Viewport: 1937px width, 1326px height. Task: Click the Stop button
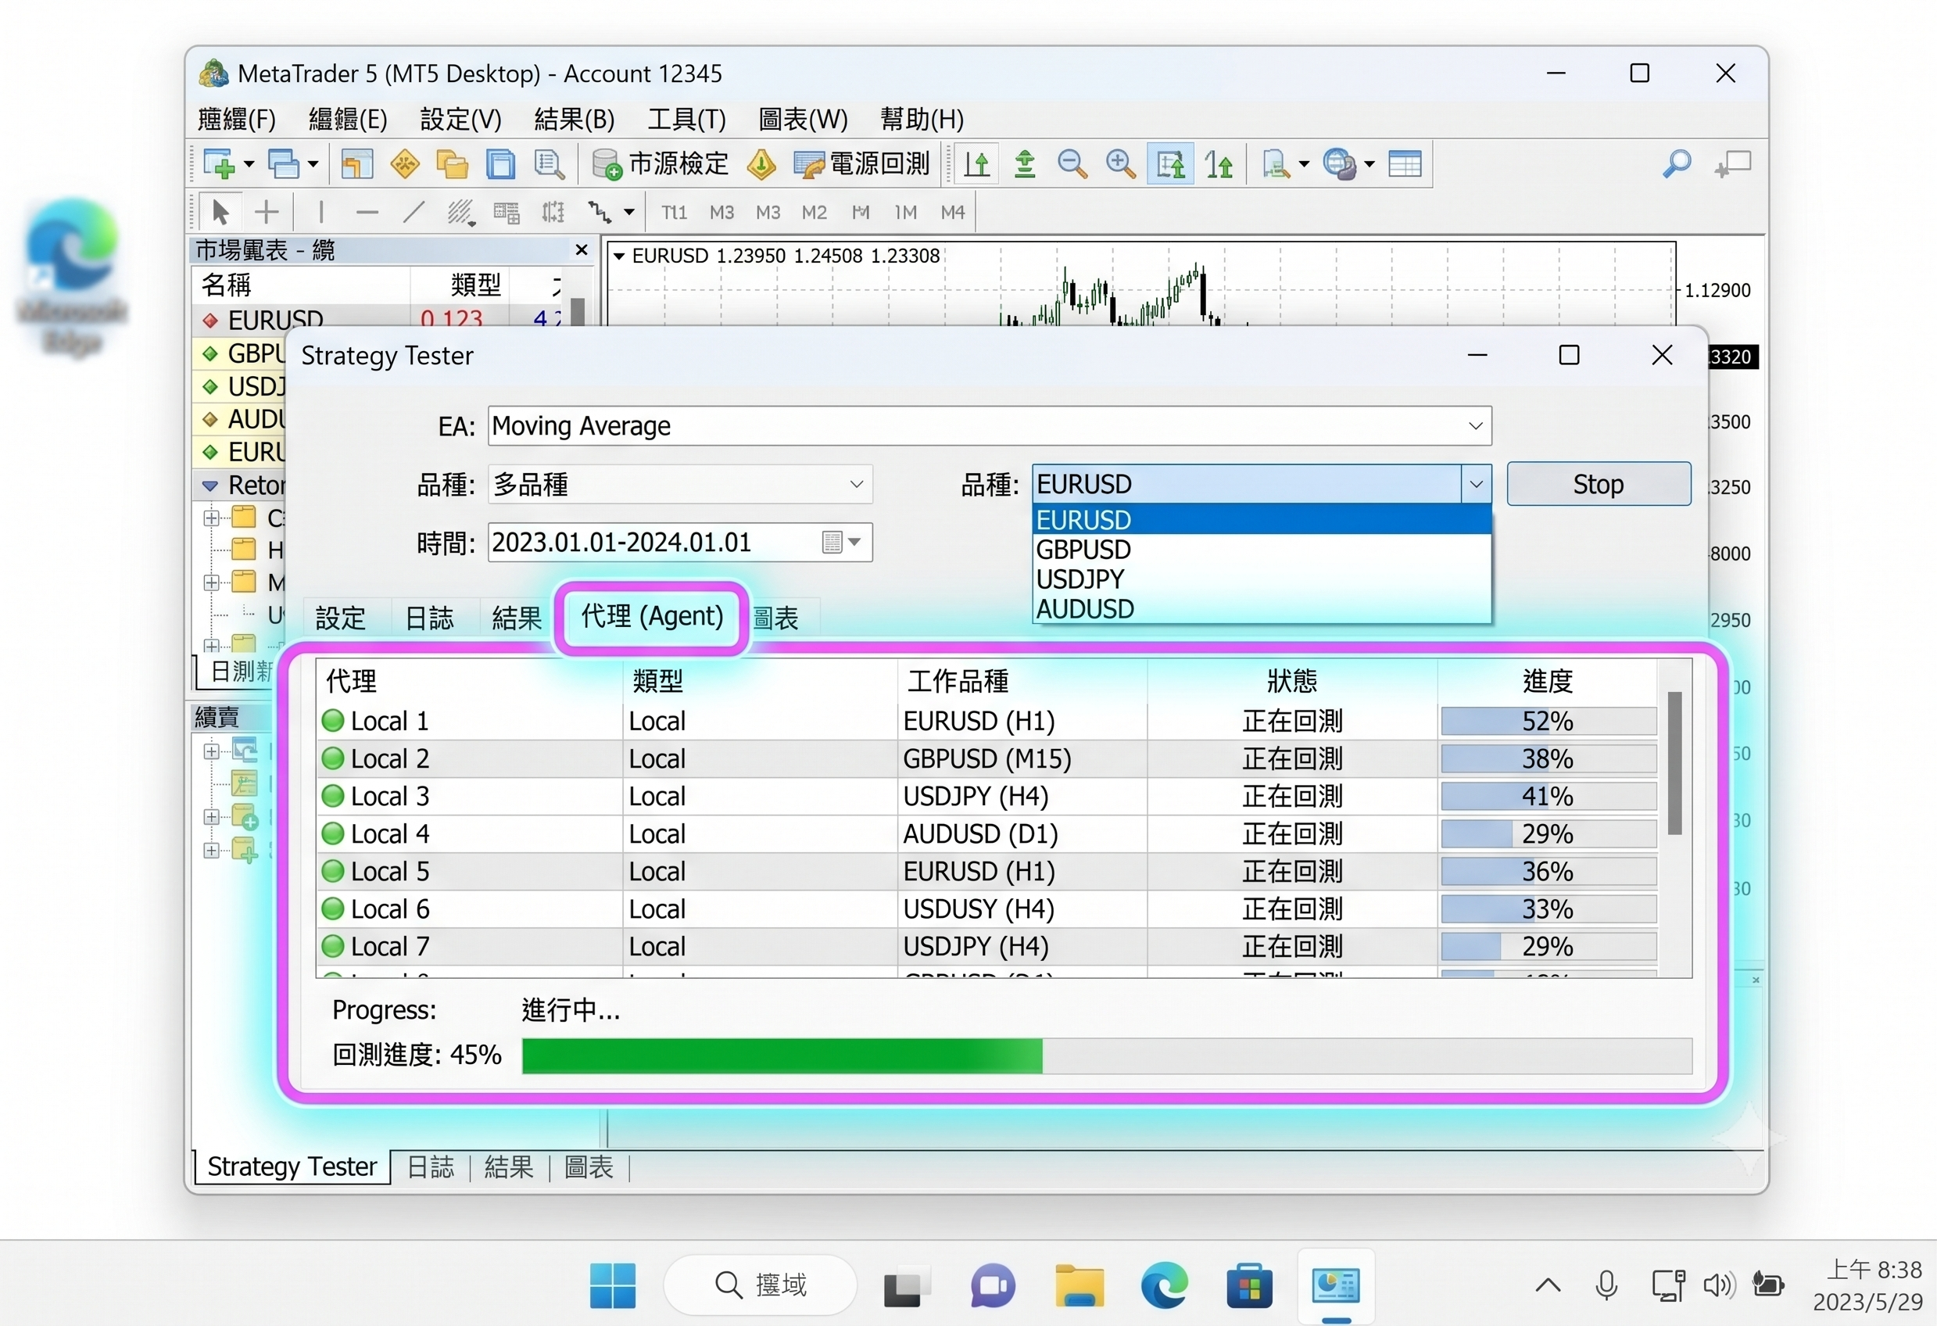point(1598,484)
